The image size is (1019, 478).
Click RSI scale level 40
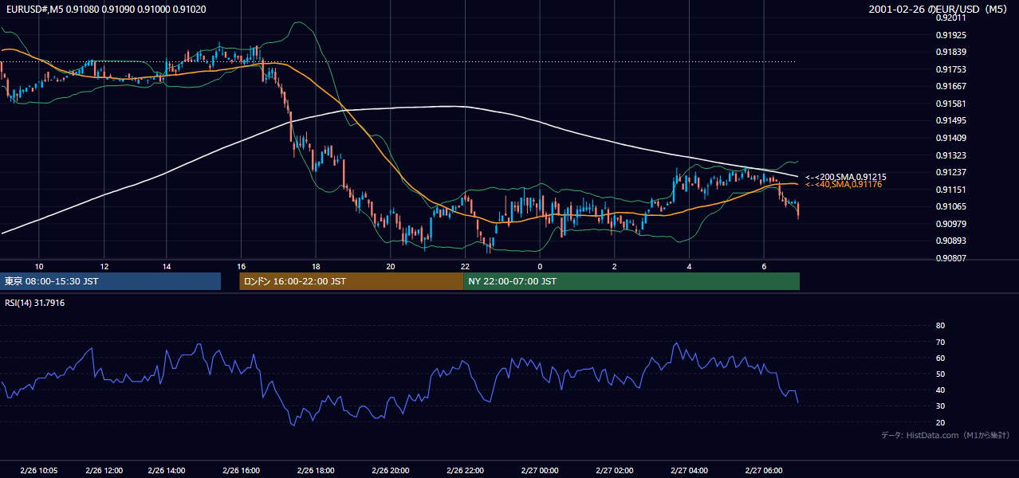940,390
